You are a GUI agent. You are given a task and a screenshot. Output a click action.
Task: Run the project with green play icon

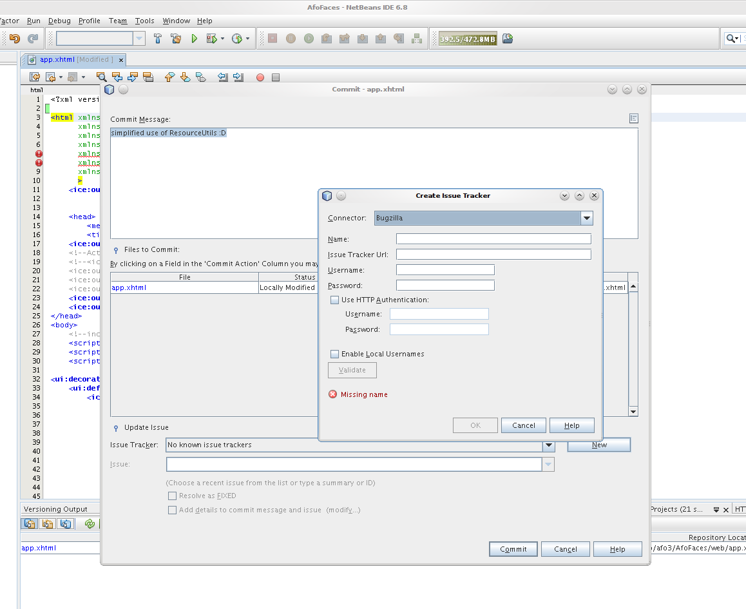tap(194, 39)
